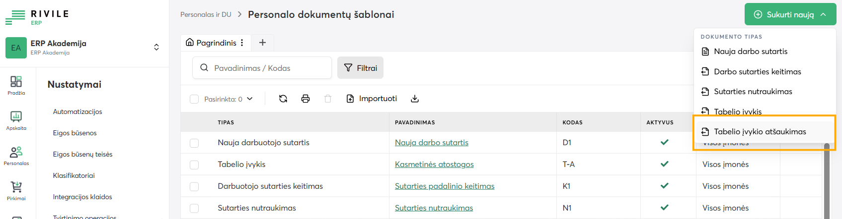The height and width of the screenshot is (219, 842).
Task: Click the active checkmark in row T-A
Action: (665, 164)
